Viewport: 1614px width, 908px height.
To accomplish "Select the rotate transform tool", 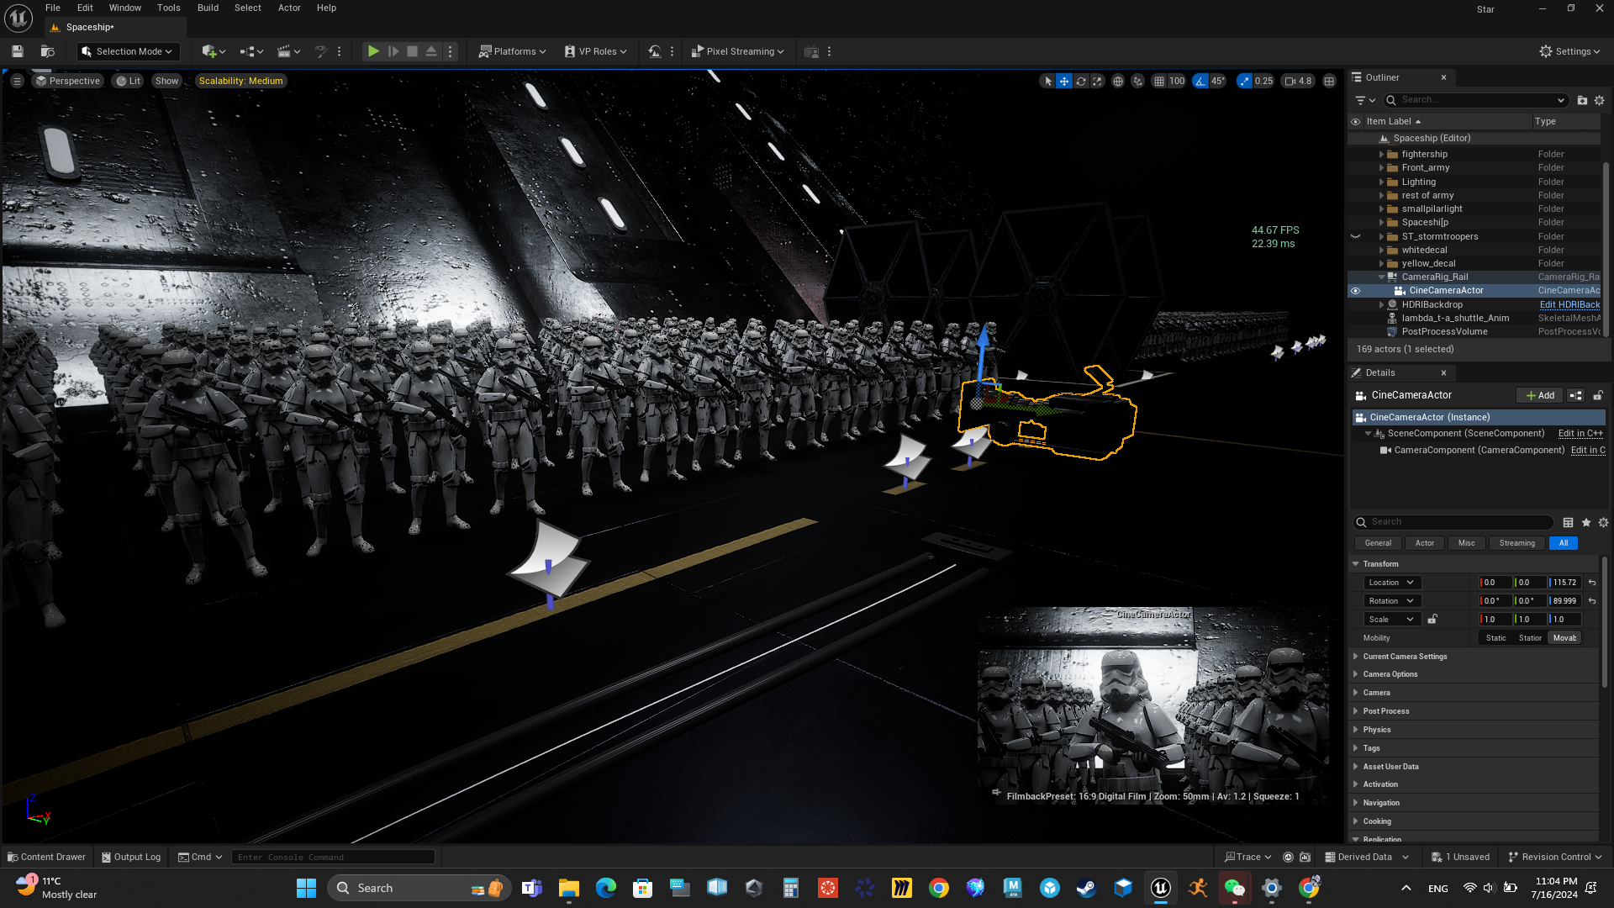I will (x=1081, y=82).
